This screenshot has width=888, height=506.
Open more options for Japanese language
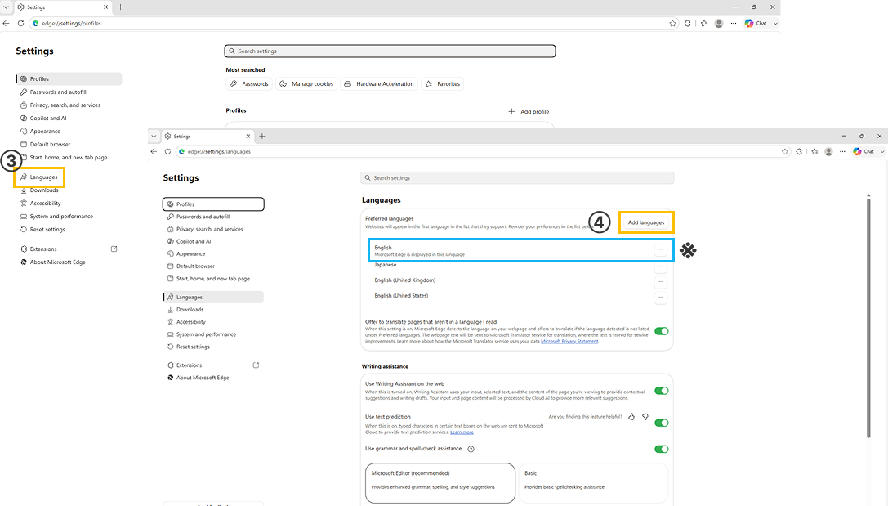(x=660, y=266)
